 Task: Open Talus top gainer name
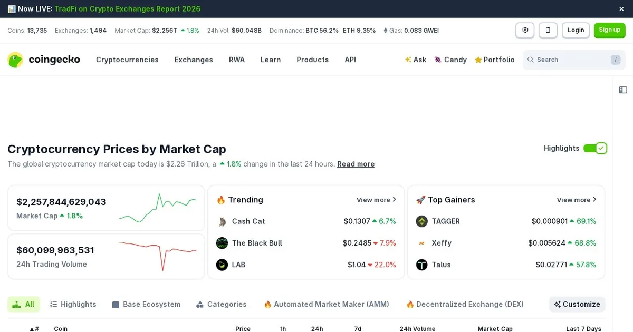pos(441,265)
